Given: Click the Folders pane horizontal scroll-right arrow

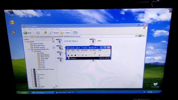Looking at the screenshot, I should (54, 88).
